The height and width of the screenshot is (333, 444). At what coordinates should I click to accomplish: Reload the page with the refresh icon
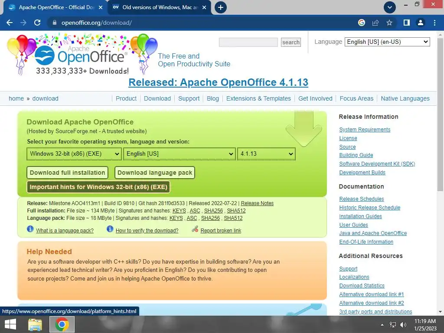pos(37,23)
